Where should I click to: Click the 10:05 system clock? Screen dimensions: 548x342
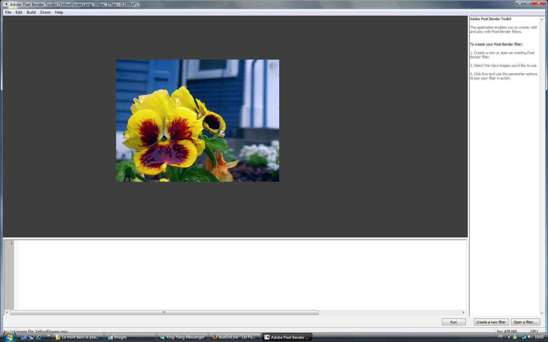(x=539, y=337)
